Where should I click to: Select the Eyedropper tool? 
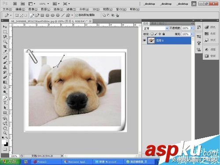pos(5,51)
